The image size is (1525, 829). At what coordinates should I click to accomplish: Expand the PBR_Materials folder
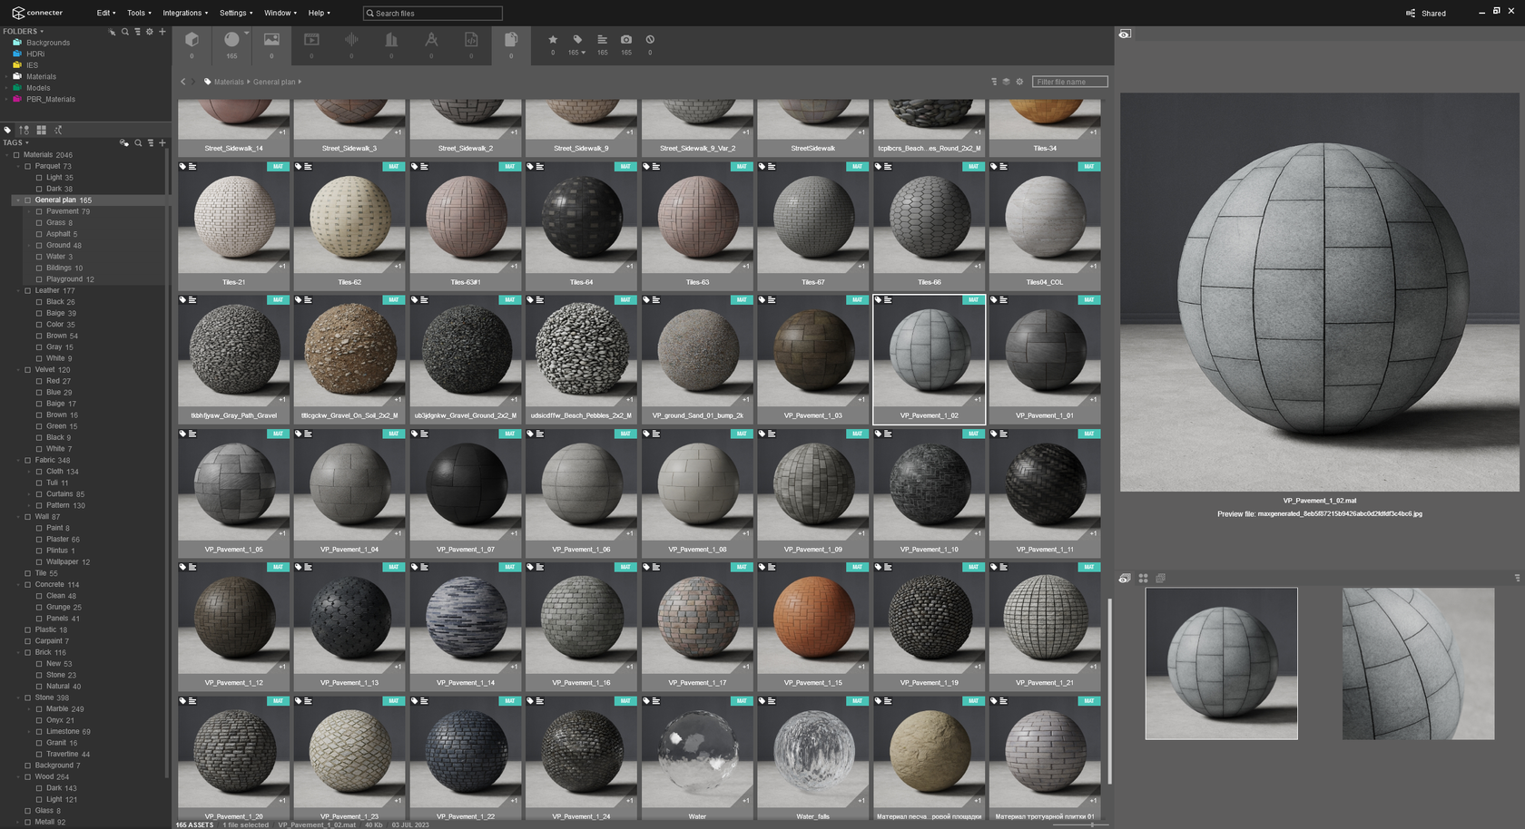point(6,100)
